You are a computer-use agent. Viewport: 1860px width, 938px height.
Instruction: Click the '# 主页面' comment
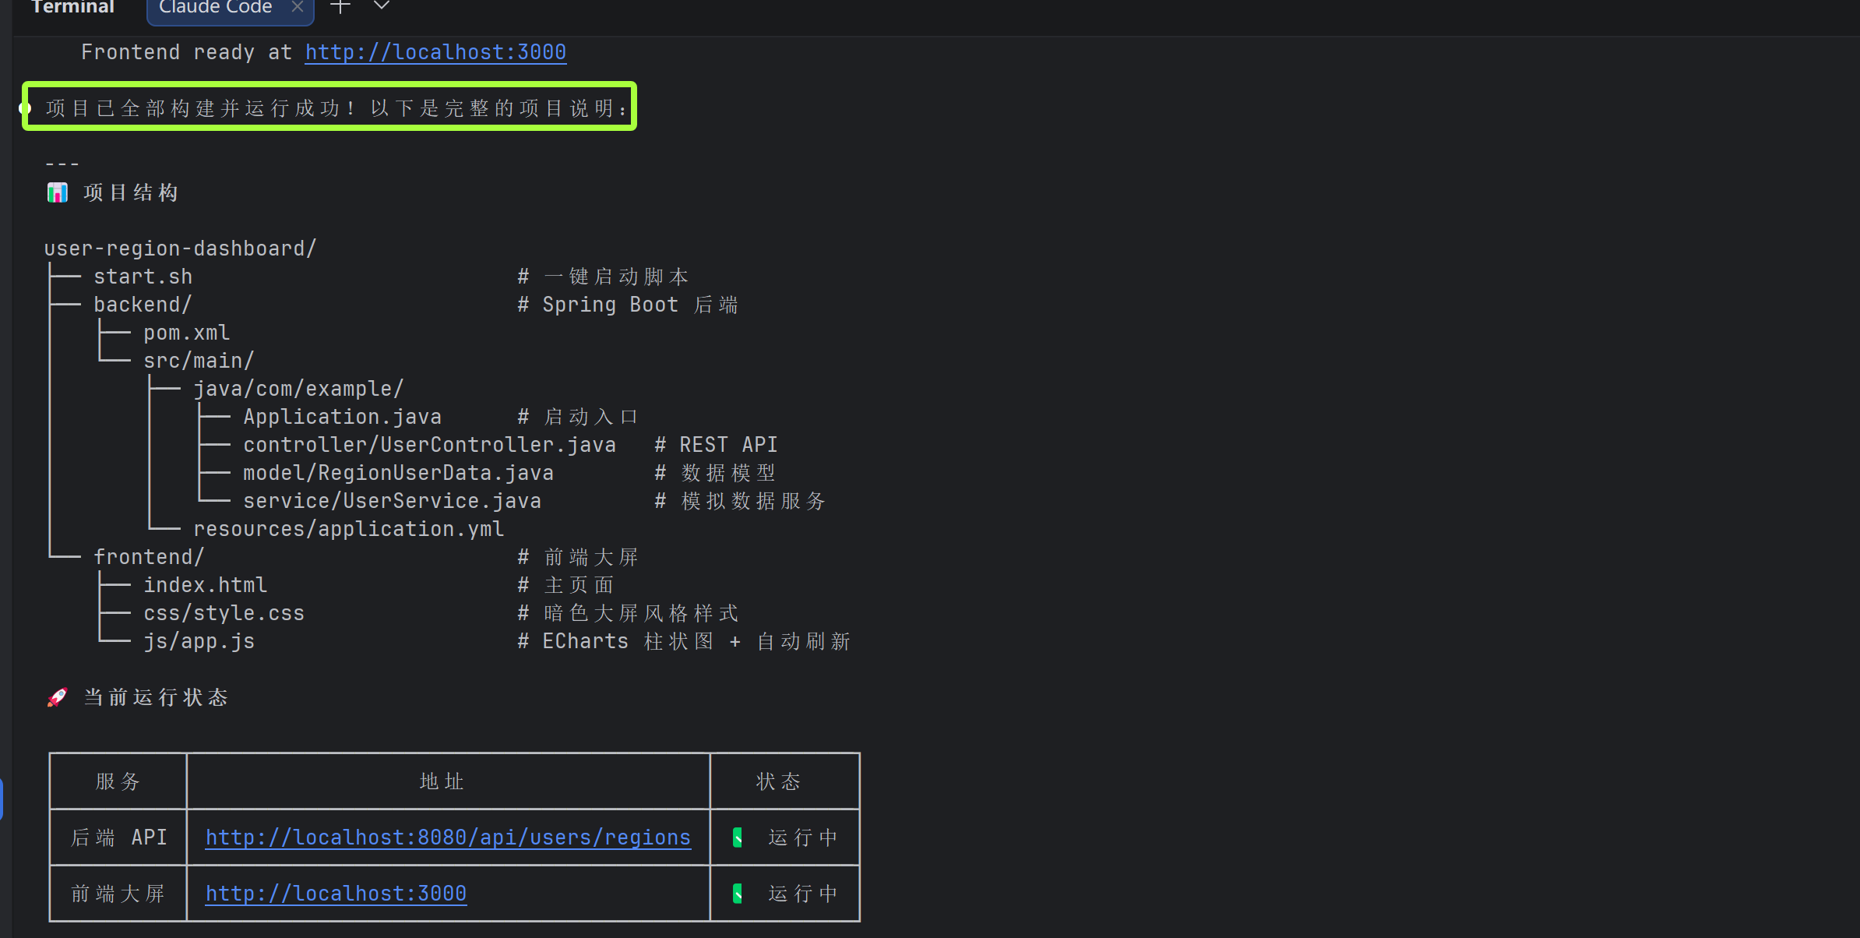tap(565, 585)
